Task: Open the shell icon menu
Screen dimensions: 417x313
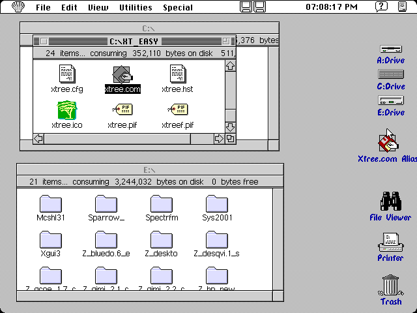Action: (x=18, y=7)
